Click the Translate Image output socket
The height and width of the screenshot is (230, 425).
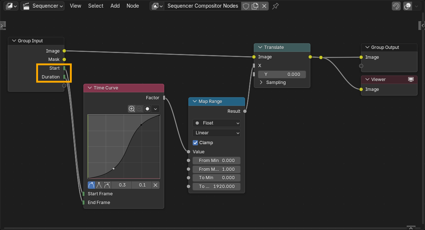click(x=311, y=57)
